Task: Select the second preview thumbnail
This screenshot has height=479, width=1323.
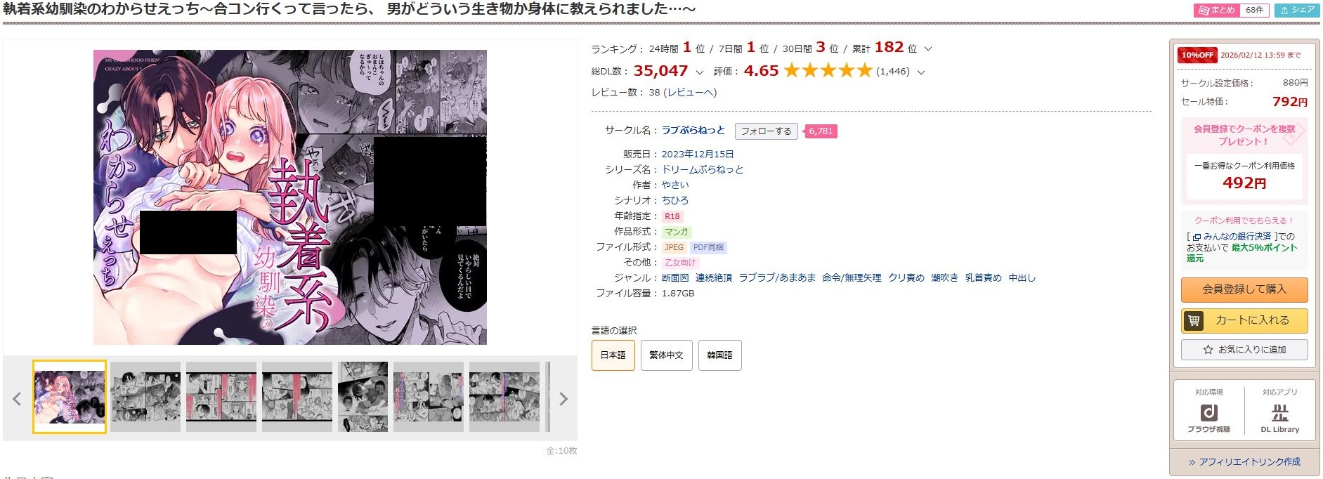Action: [145, 397]
